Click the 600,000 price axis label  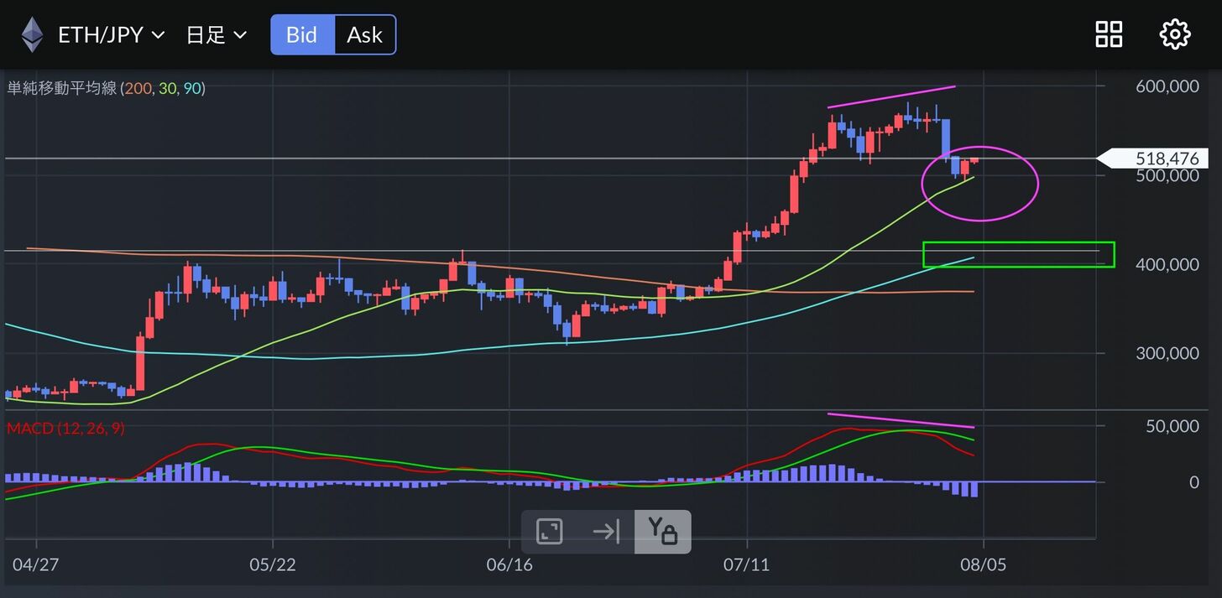coord(1167,86)
